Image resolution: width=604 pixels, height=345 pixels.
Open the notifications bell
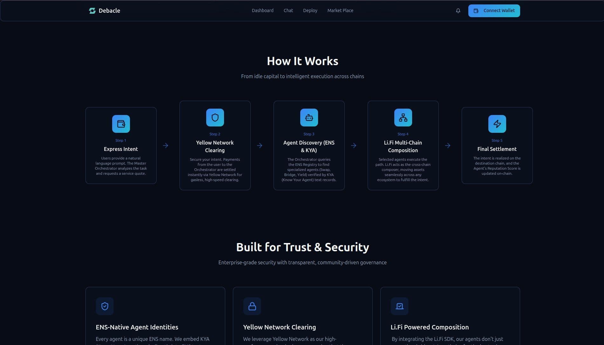(x=458, y=11)
